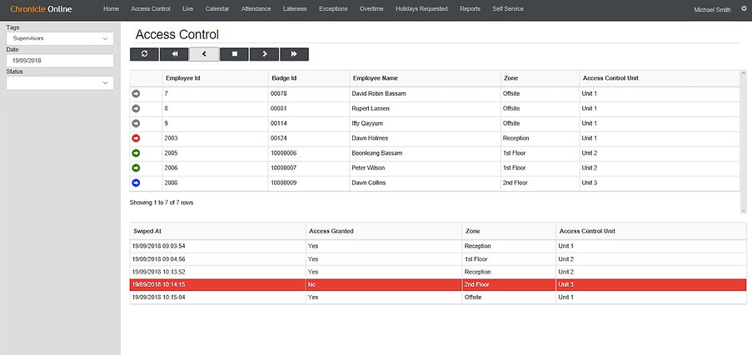Select the swipe at 19/09/2018 10:13:52
The image size is (752, 355).
click(x=438, y=272)
